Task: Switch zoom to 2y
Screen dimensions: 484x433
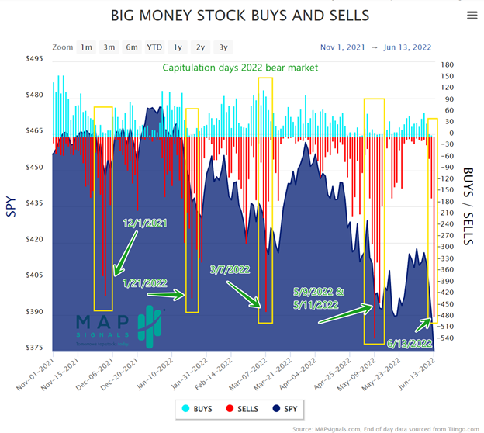Action: point(201,47)
